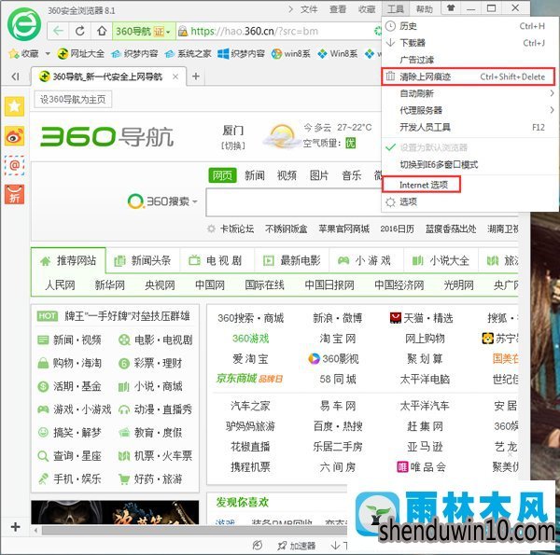Select the 图片 search category
Viewport: 560px width, 555px height.
319,175
